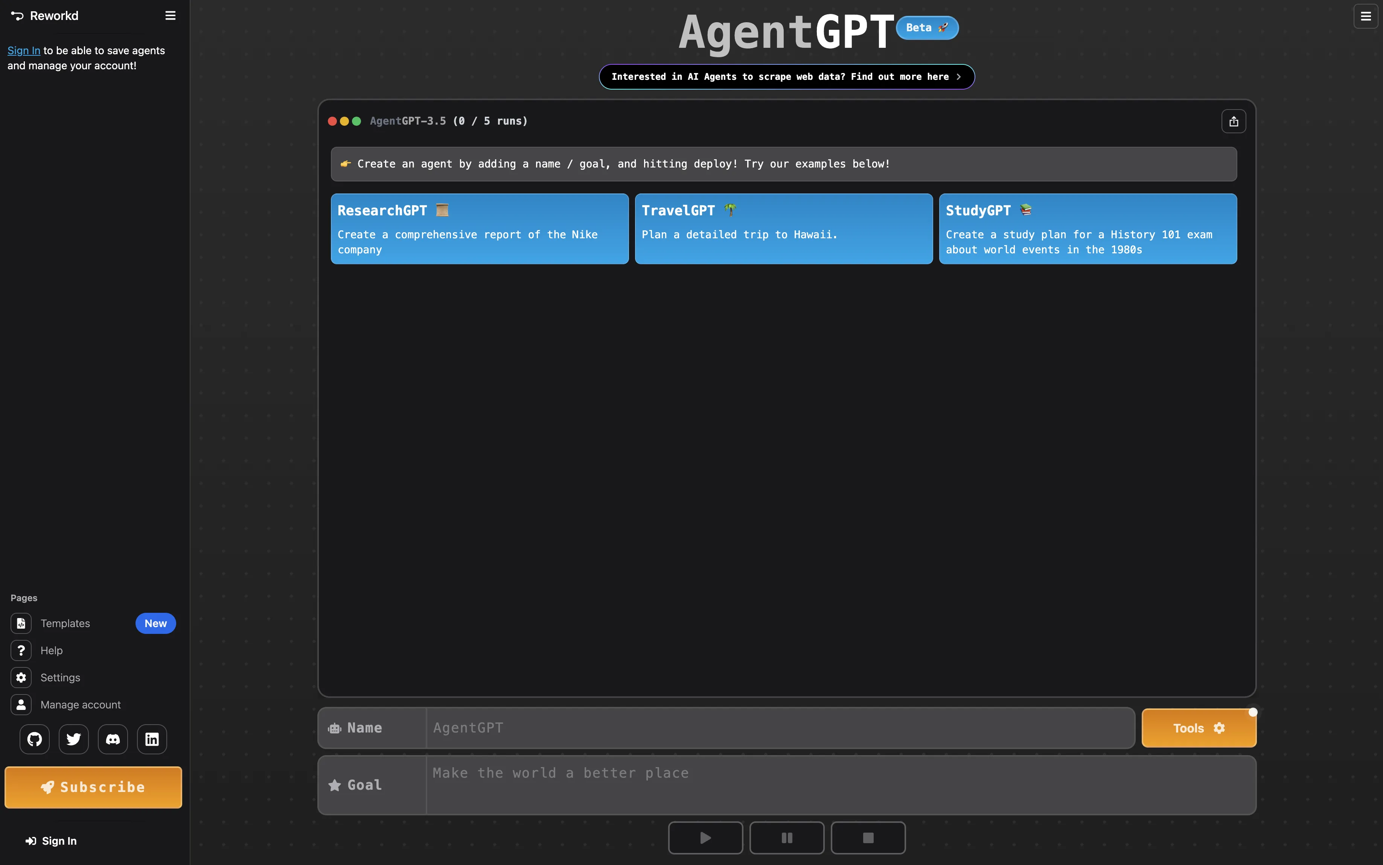1383x865 pixels.
Task: Click the green window dot
Action: (x=356, y=121)
